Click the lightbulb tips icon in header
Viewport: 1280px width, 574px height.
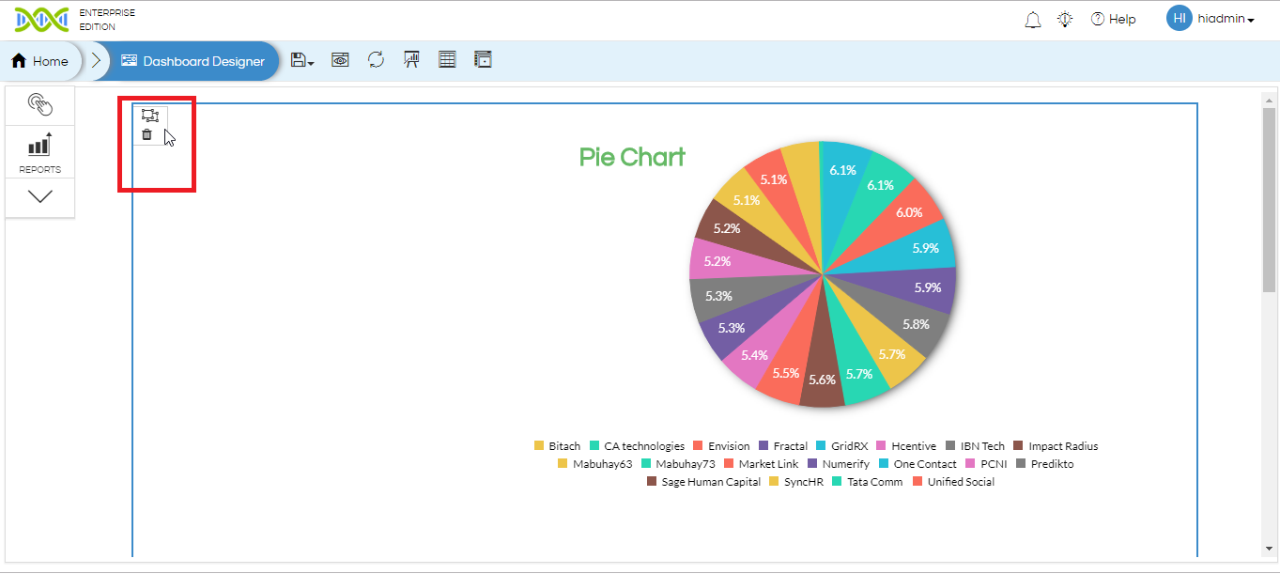[x=1065, y=19]
